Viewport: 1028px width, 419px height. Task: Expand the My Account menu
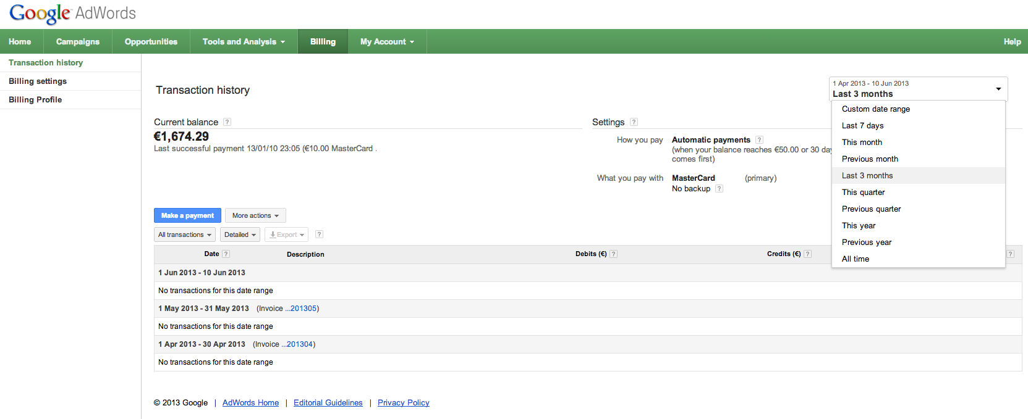(x=387, y=41)
